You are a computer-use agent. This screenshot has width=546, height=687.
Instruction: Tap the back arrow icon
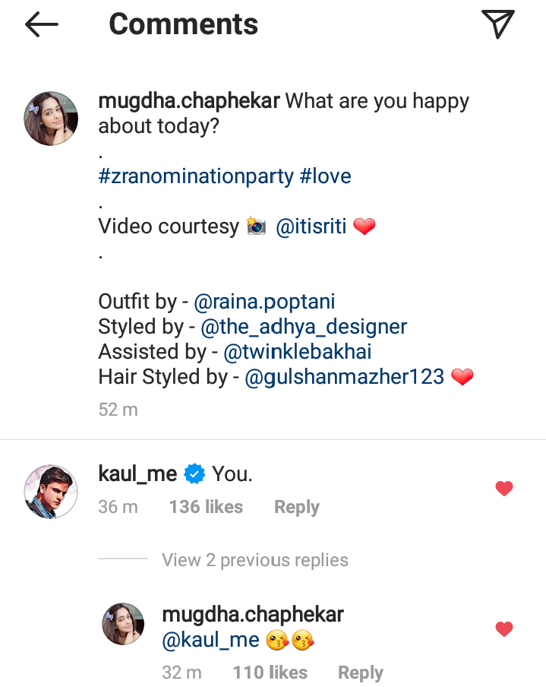tap(42, 24)
